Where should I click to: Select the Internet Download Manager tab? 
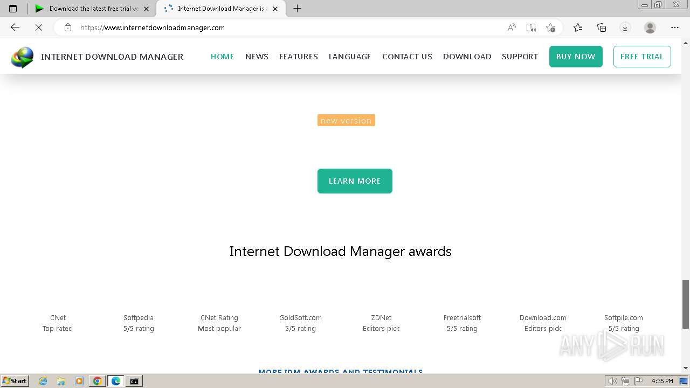(220, 9)
